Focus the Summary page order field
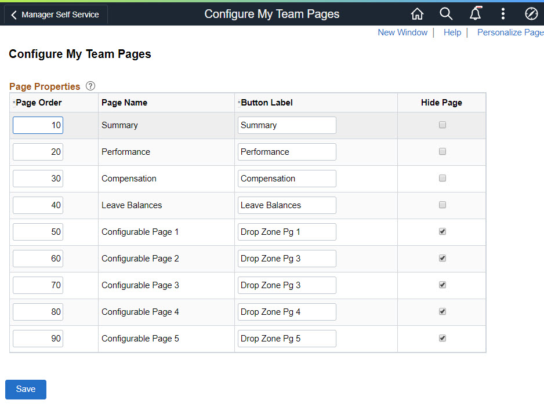 (38, 125)
